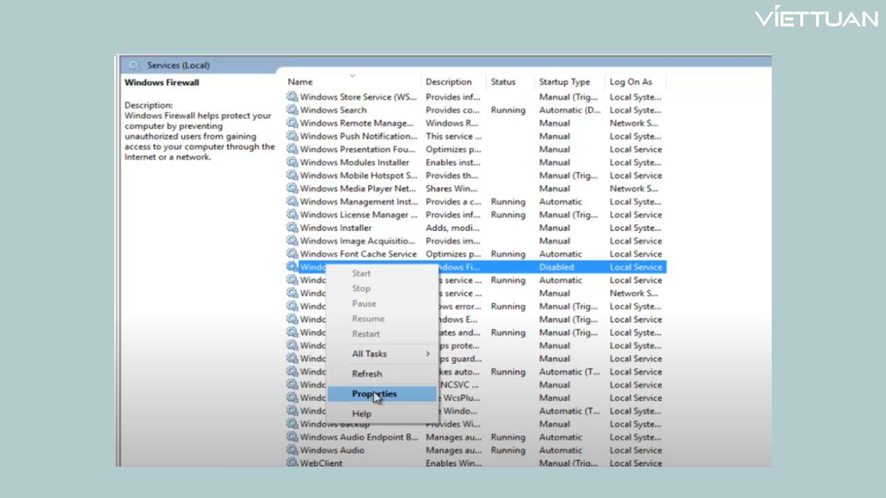
Task: Select Help in the context menu
Action: (x=361, y=414)
